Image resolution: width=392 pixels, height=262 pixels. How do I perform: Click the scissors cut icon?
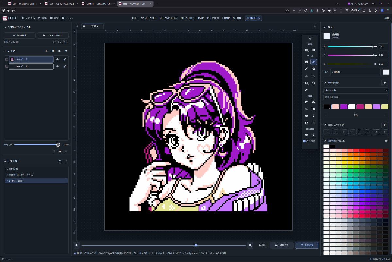[314, 102]
